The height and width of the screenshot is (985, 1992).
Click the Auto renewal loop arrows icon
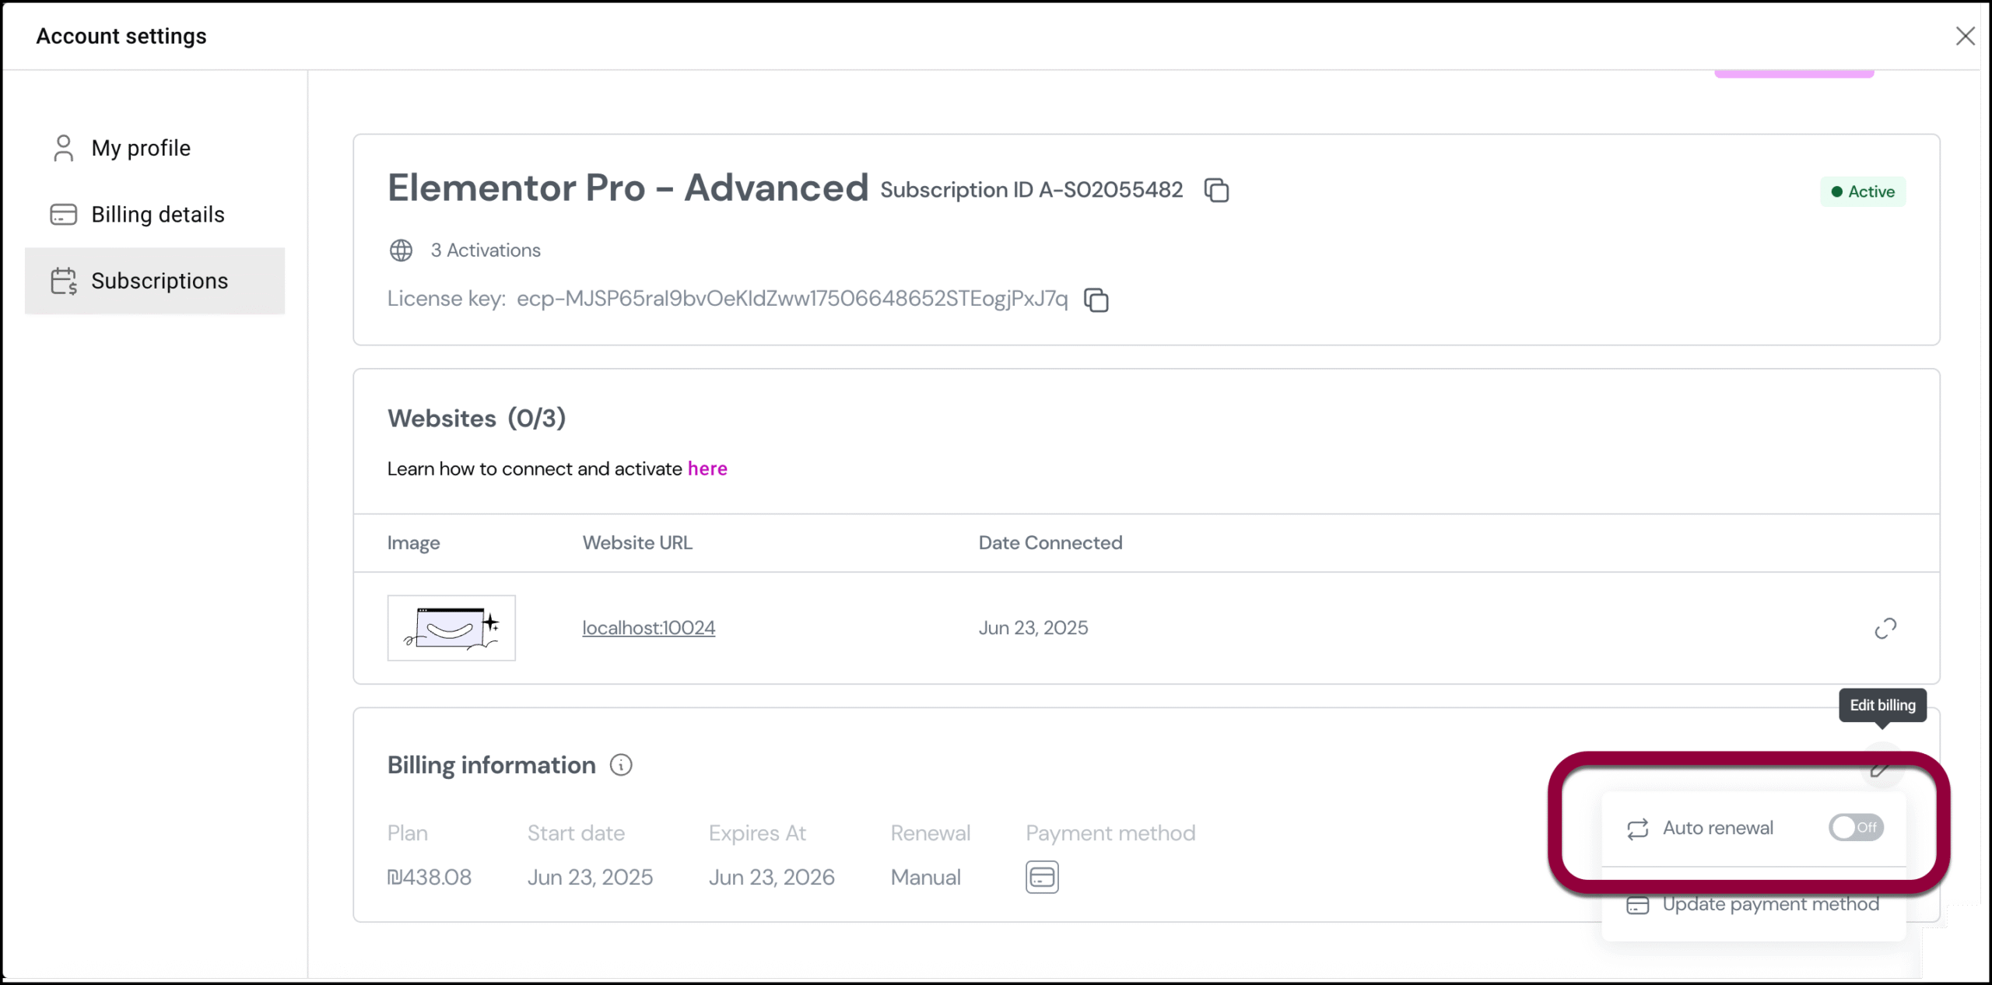[1638, 829]
